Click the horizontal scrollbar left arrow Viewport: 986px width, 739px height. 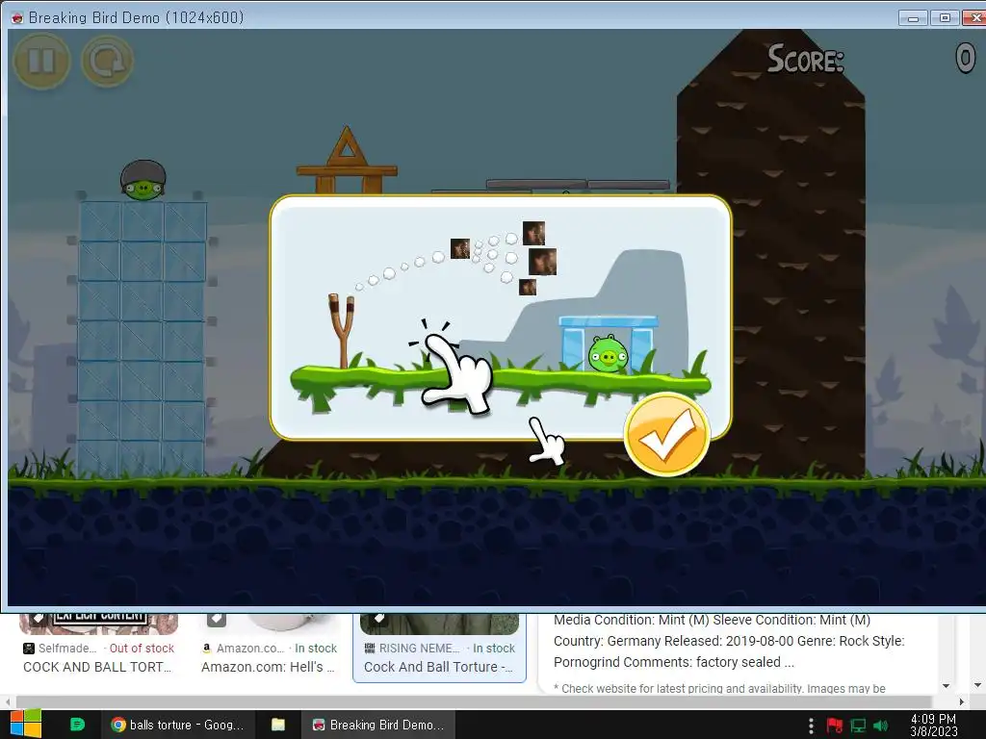8,701
